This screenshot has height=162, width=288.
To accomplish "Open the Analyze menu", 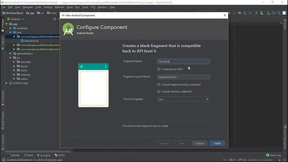I will [48, 7].
